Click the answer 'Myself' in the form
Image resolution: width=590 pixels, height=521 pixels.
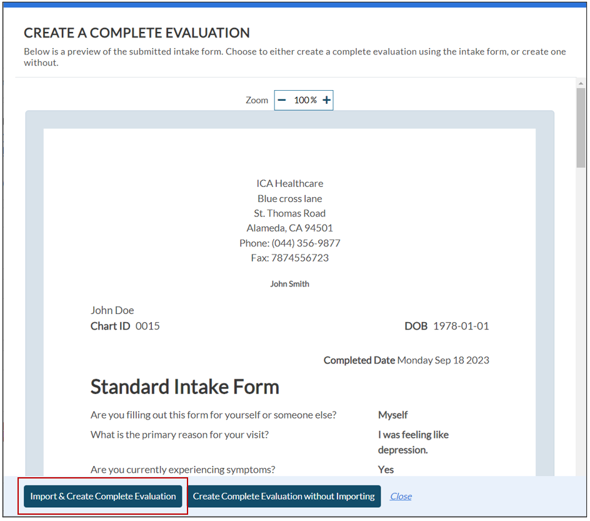coord(392,415)
